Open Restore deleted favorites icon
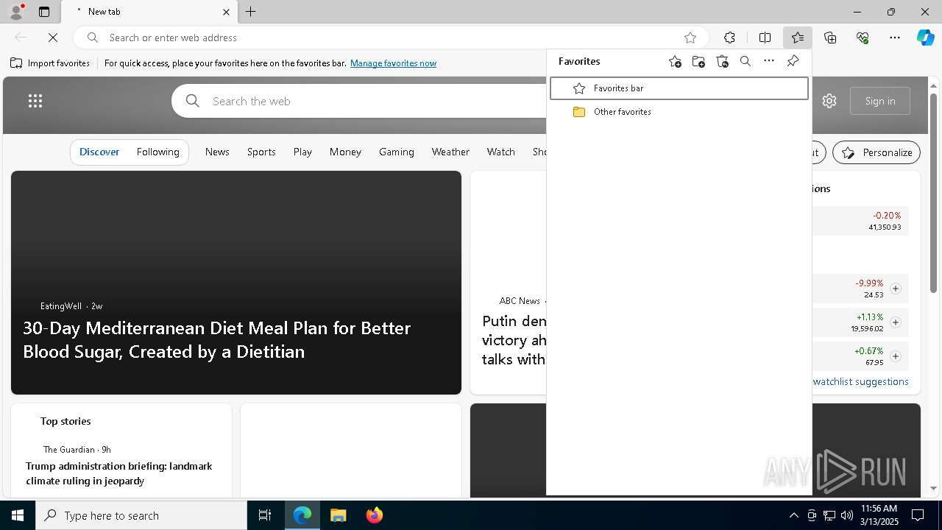Viewport: 942px width, 530px height. click(x=722, y=62)
